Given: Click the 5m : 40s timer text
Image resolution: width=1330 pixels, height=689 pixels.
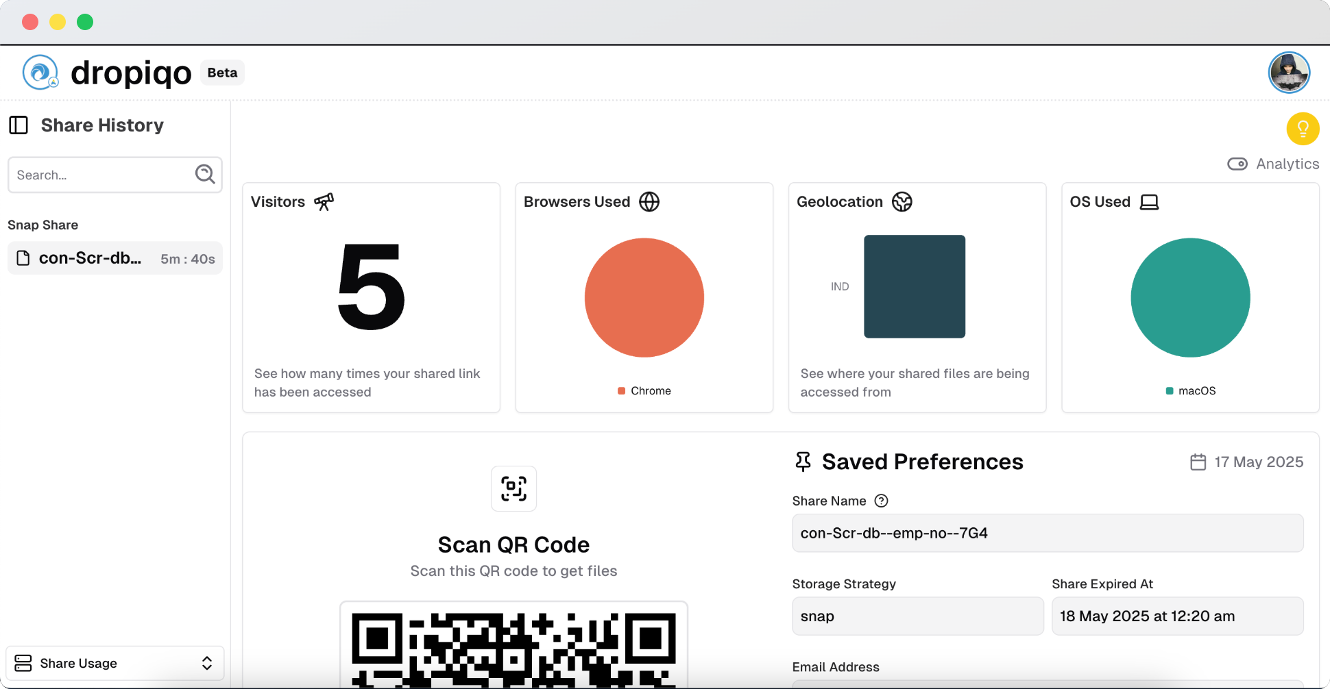Looking at the screenshot, I should (188, 259).
